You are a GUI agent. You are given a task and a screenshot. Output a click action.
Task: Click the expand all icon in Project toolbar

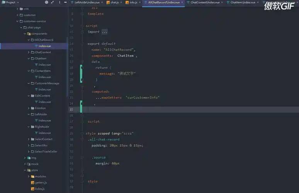point(52,2)
